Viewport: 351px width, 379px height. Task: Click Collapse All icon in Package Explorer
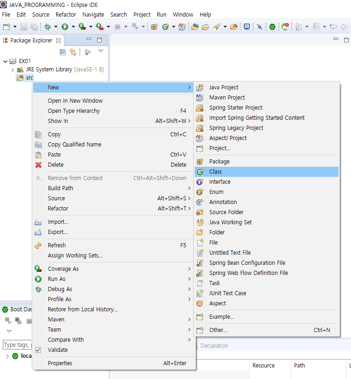pos(63,52)
